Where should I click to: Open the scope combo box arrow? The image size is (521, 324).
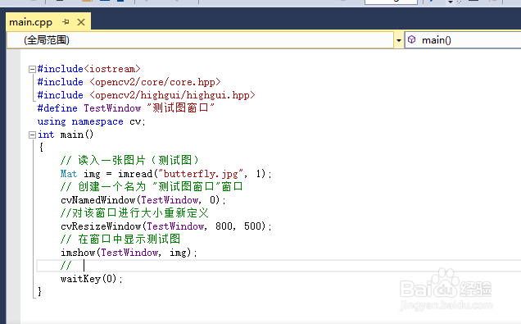pyautogui.click(x=399, y=40)
